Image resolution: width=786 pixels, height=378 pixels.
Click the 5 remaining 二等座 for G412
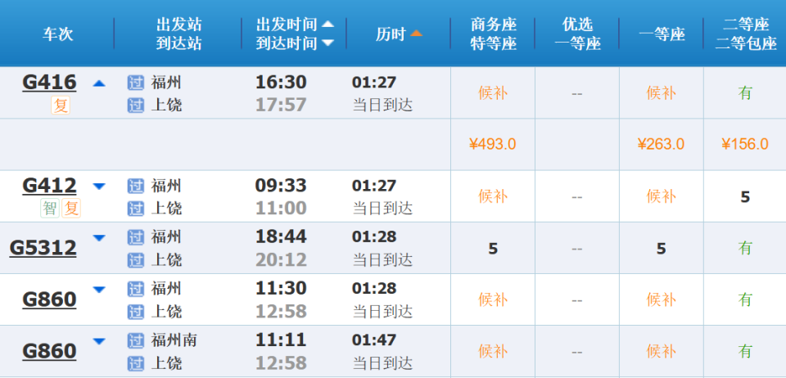(745, 196)
